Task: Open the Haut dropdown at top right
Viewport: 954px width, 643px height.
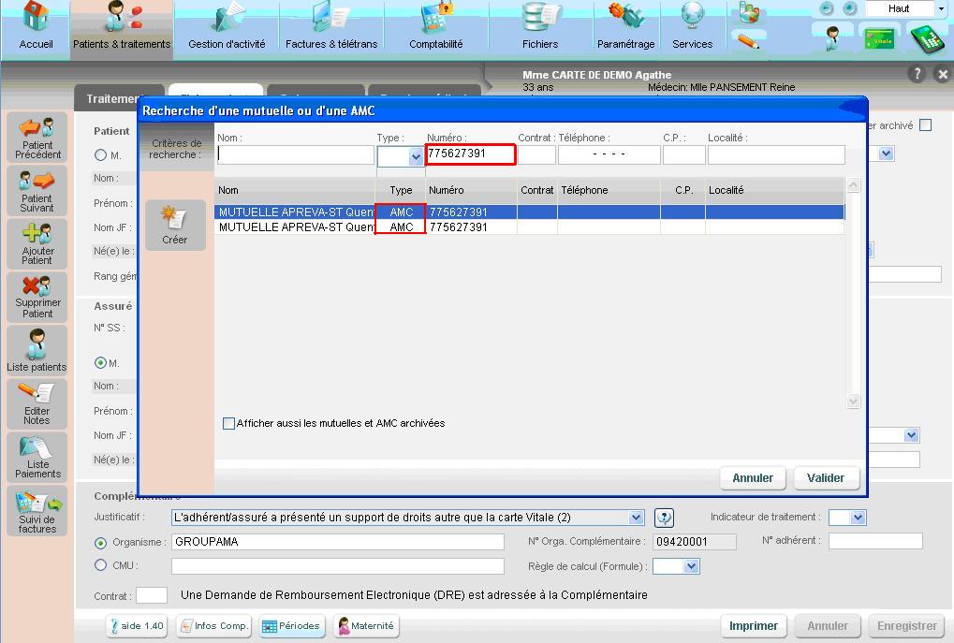Action: [941, 8]
